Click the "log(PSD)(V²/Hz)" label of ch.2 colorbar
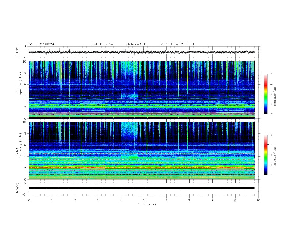 click(x=275, y=156)
